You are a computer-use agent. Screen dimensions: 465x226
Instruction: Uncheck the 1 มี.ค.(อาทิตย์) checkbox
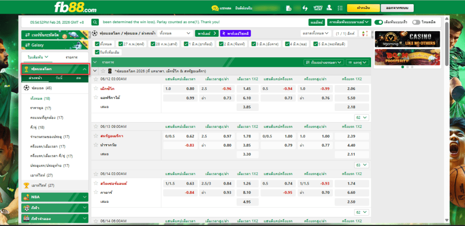(x=186, y=44)
